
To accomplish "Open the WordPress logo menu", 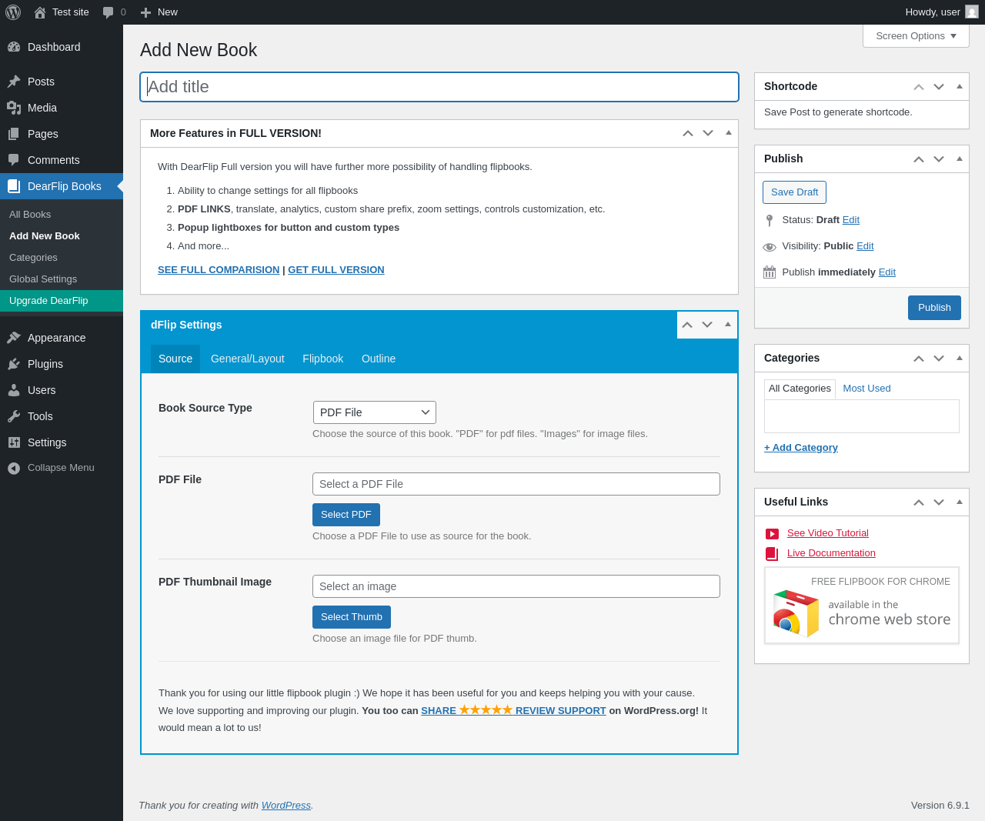I will coord(13,12).
